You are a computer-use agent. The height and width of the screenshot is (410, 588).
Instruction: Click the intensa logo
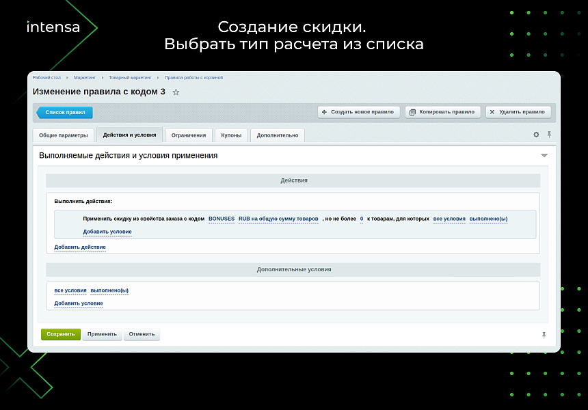coord(53,27)
